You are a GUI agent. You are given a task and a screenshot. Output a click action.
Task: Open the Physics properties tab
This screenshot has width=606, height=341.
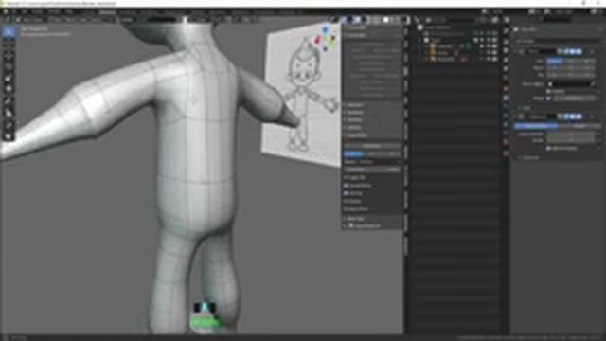tap(506, 116)
